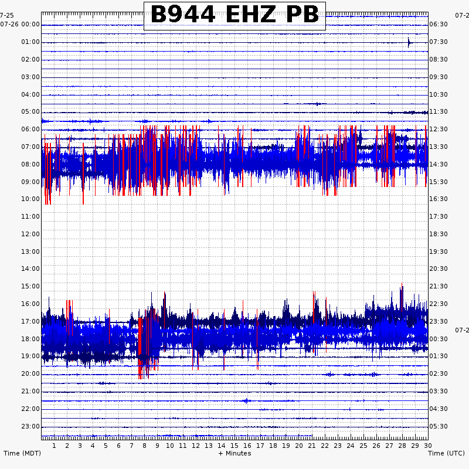Click minute 28 on the bottom axis

(x=402, y=446)
